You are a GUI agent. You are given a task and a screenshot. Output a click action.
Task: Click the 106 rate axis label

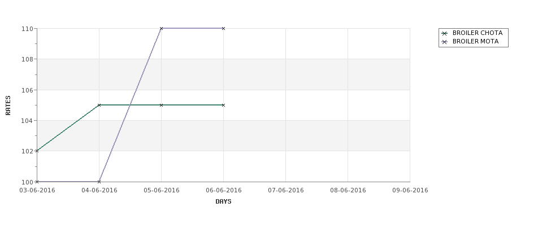pos(27,90)
